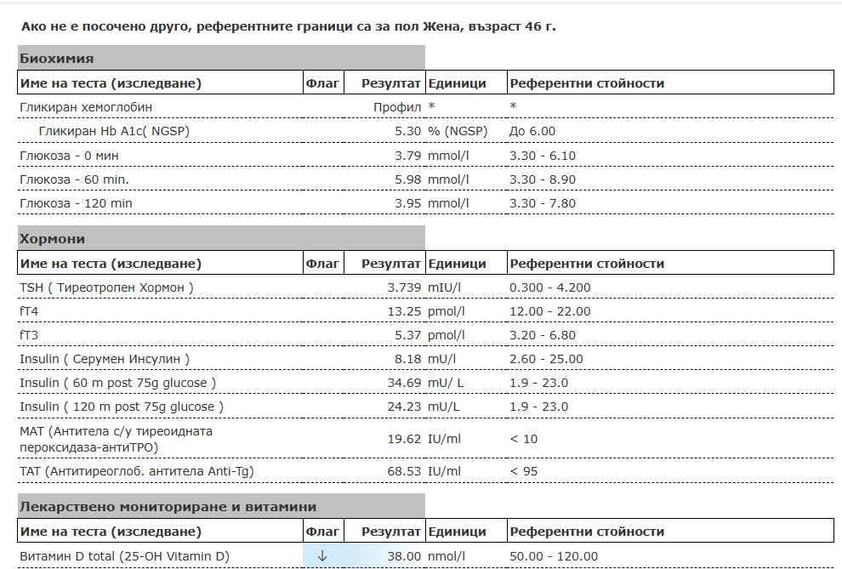Image resolution: width=842 pixels, height=569 pixels.
Task: Click the Флаг column header in Биохимия table
Action: pos(322,83)
